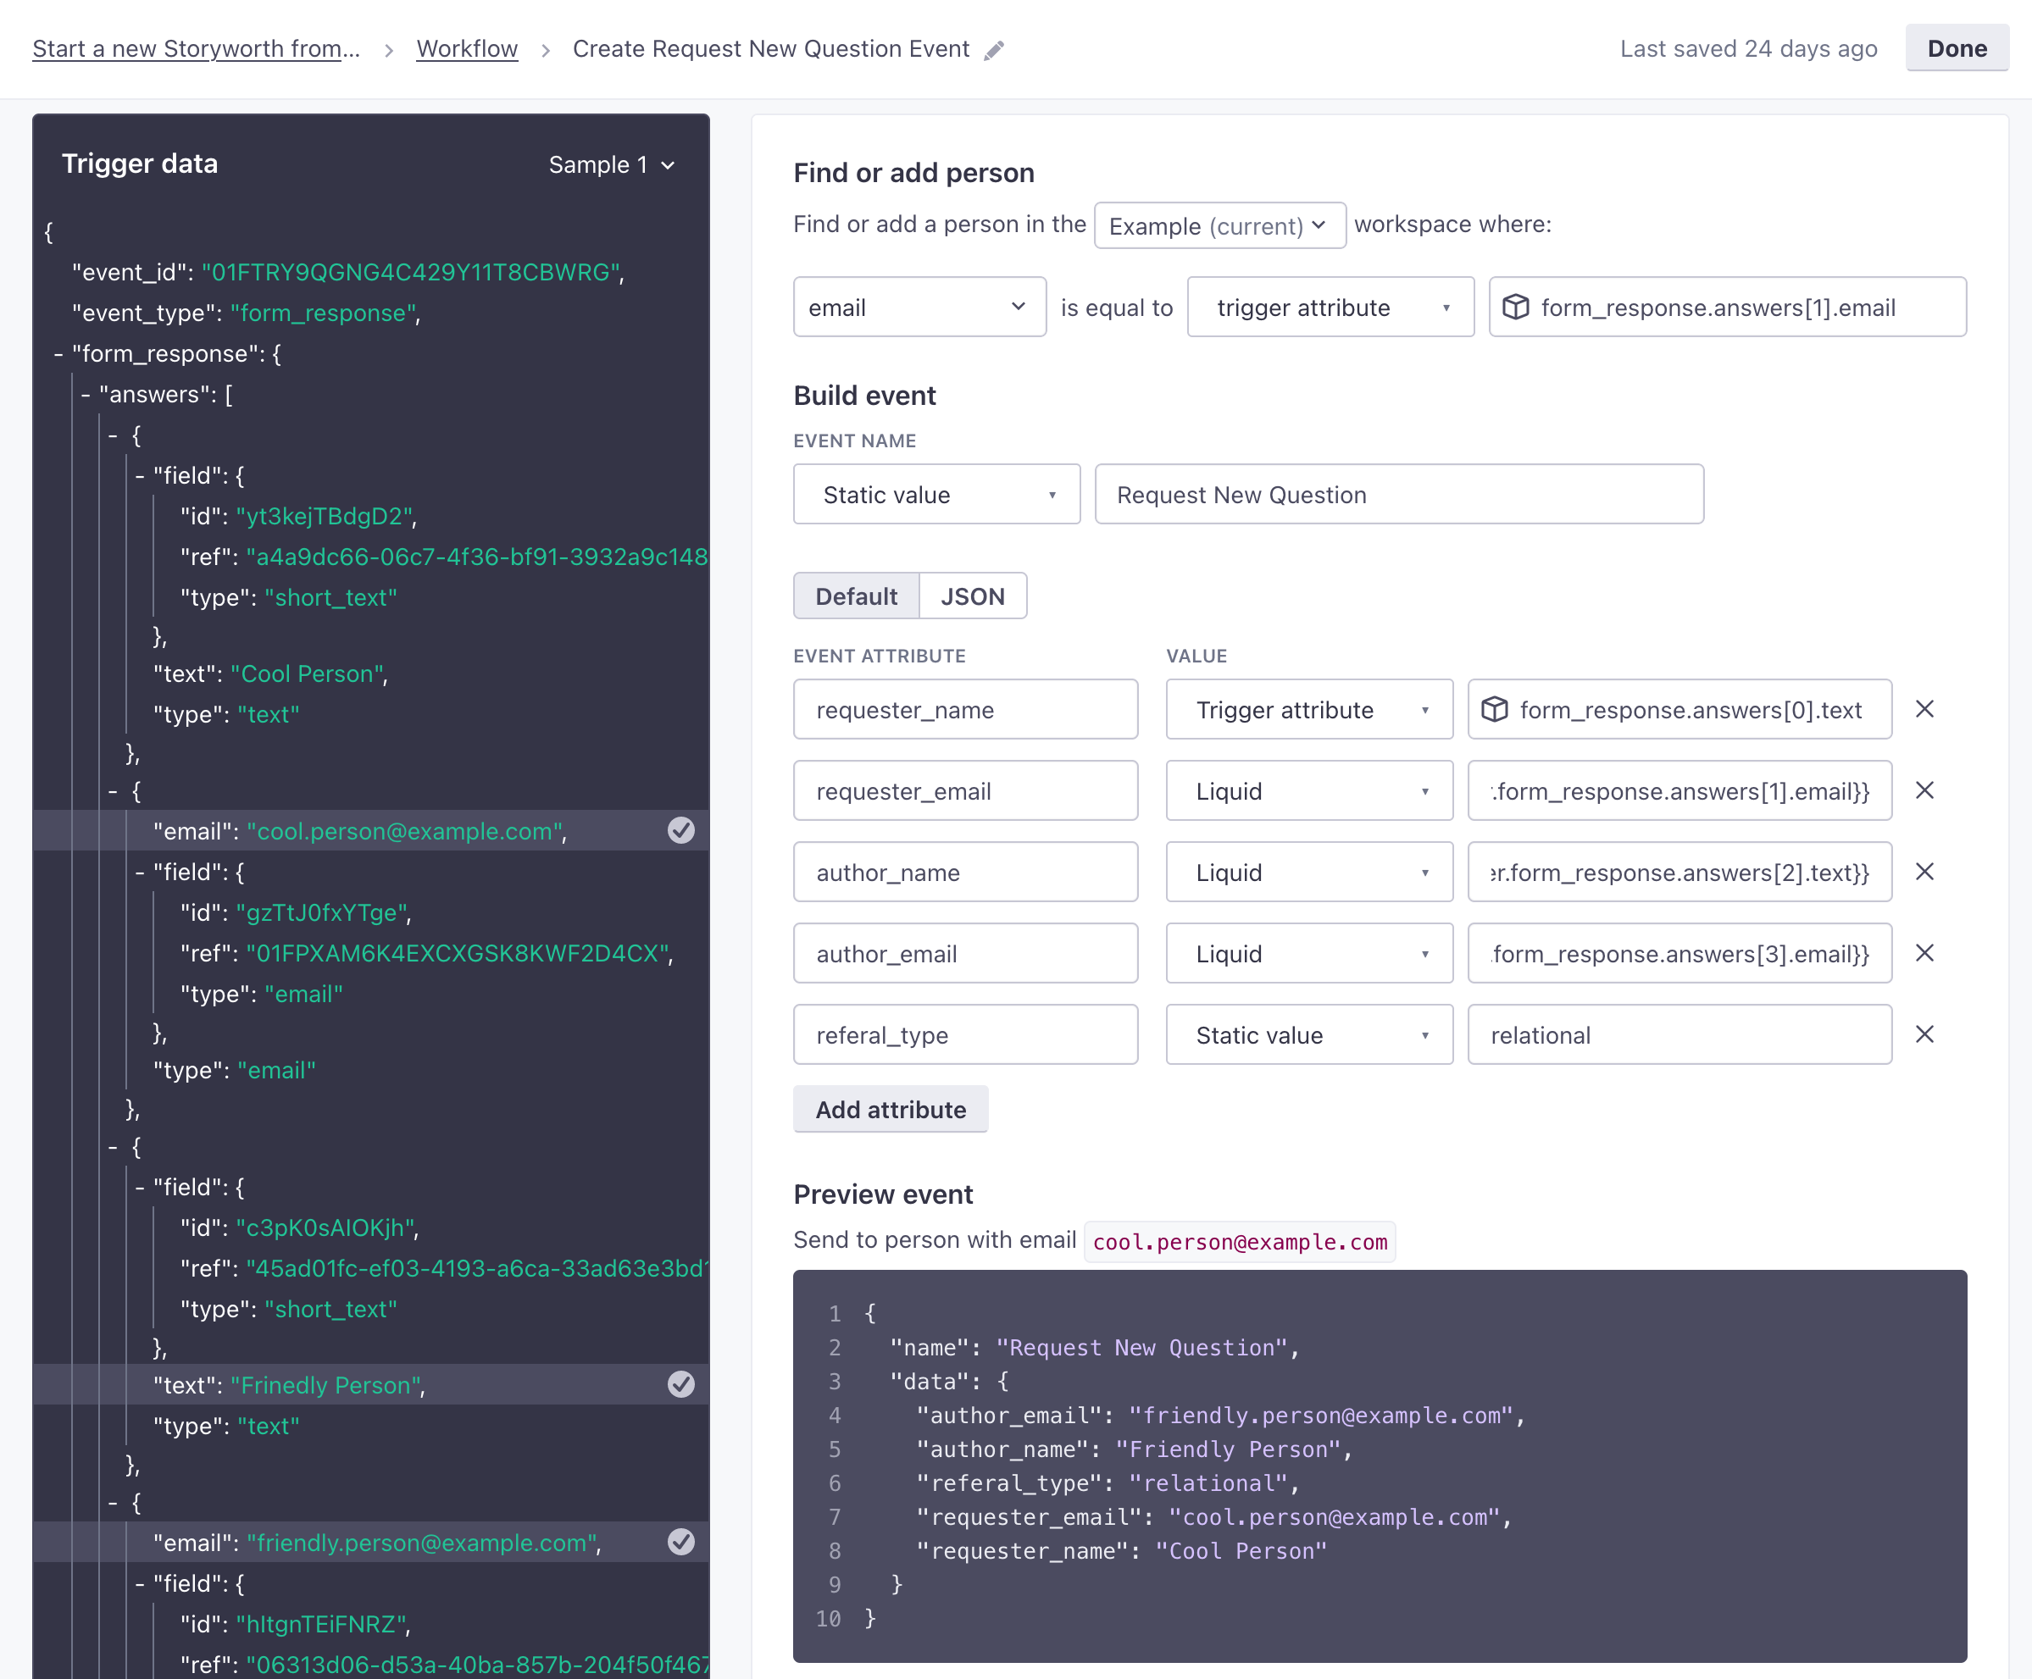
Task: Click the Add attribute button
Action: tap(890, 1109)
